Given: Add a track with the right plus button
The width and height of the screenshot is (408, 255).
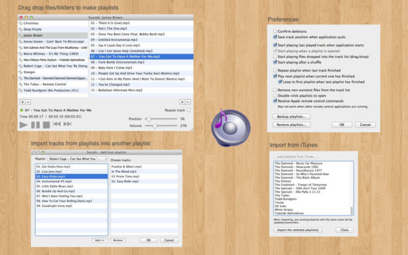Looking at the screenshot, I should click(182, 102).
